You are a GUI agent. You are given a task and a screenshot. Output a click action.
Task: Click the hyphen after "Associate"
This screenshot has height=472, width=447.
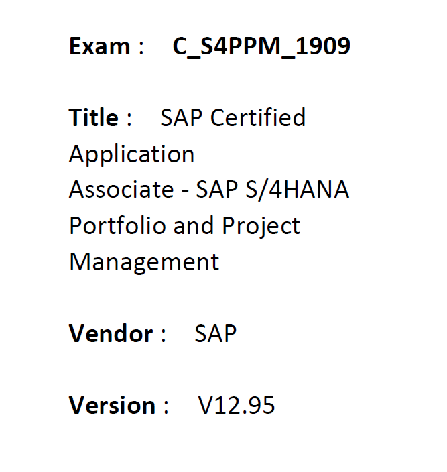184,191
